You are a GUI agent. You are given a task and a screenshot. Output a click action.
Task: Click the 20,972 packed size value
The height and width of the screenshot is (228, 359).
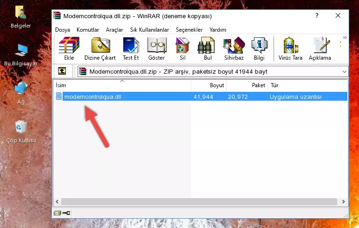(x=238, y=97)
